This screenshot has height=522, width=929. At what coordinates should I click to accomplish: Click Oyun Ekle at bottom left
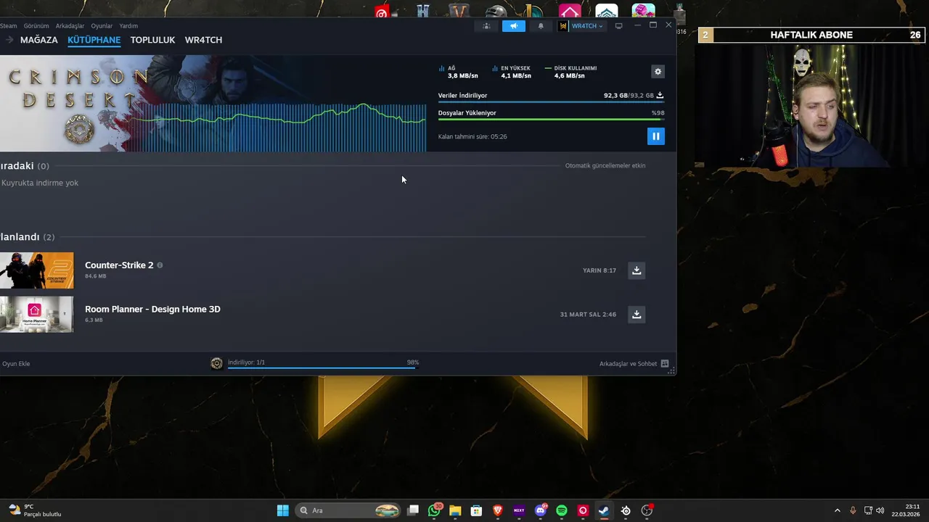point(16,364)
